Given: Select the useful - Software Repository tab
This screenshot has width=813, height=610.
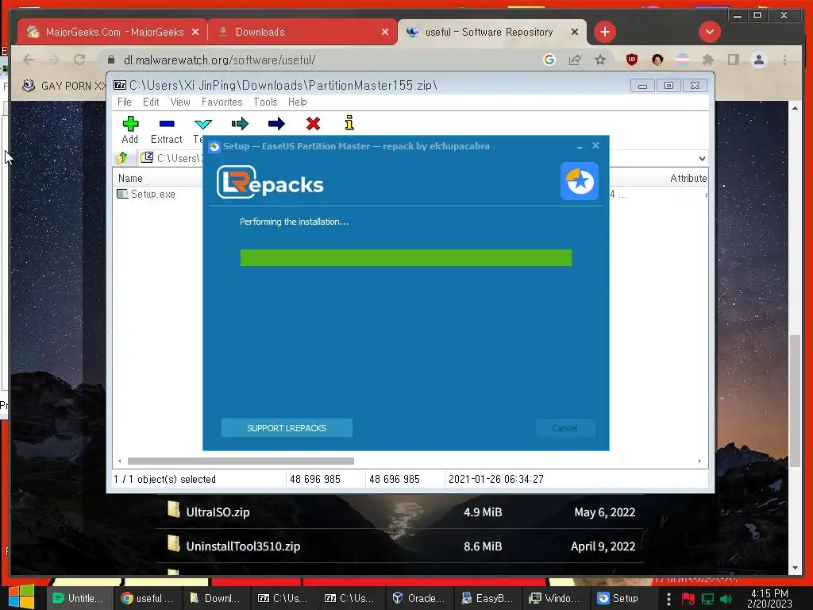Looking at the screenshot, I should pyautogui.click(x=492, y=32).
